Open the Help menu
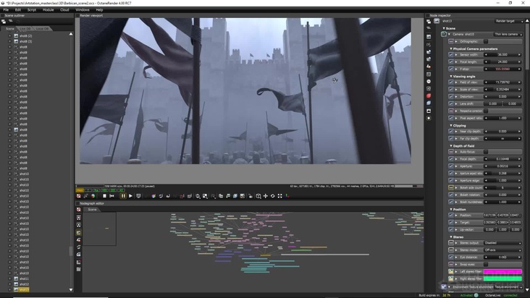 tap(99, 10)
